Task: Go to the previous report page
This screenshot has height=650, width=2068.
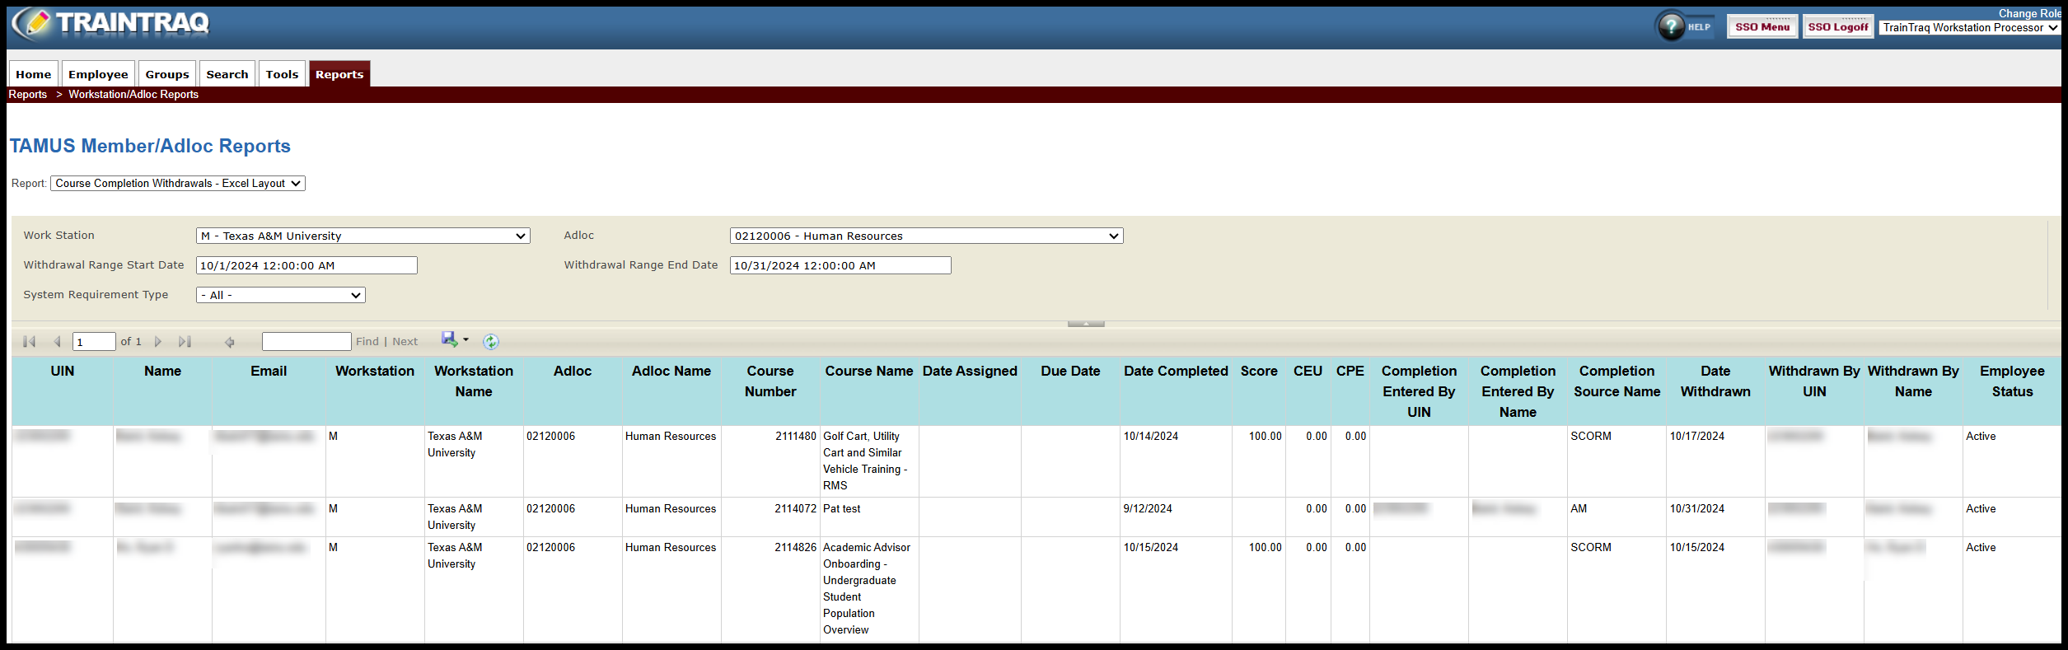Action: pos(57,342)
